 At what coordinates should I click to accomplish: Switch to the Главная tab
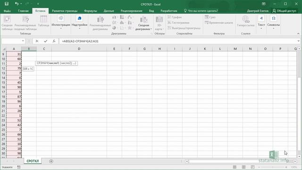click(23, 11)
